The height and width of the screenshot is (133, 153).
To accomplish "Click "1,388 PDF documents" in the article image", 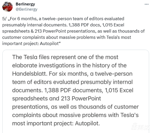I will tap(74, 90).
